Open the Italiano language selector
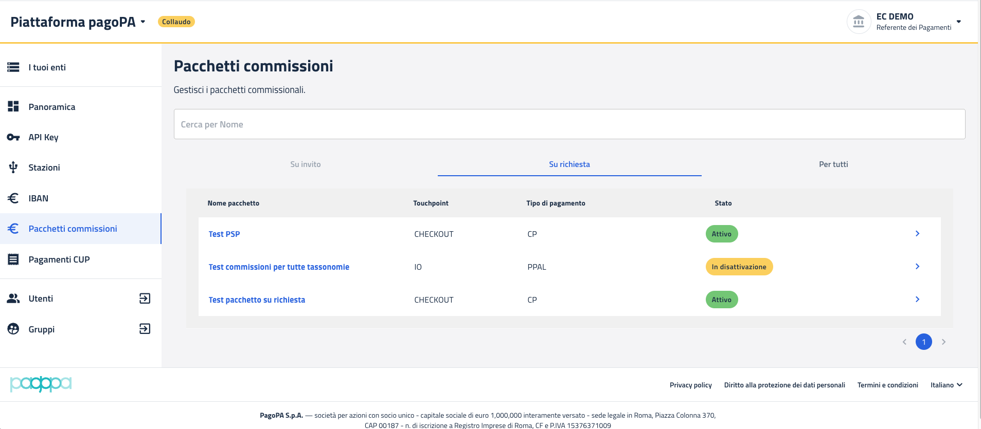This screenshot has width=981, height=429. tap(946, 385)
